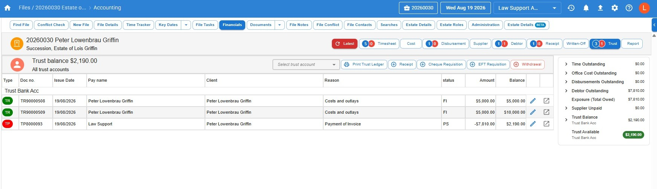This screenshot has width=657, height=189.
Task: Open TP8000093 in new window icon
Action: pyautogui.click(x=546, y=124)
